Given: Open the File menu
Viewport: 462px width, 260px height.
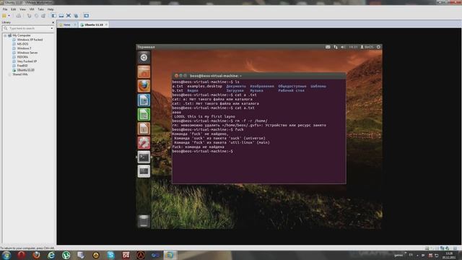Looking at the screenshot, I should point(5,9).
